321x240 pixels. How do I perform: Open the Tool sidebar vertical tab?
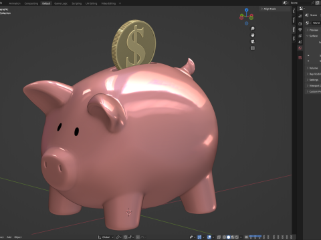pyautogui.click(x=294, y=11)
